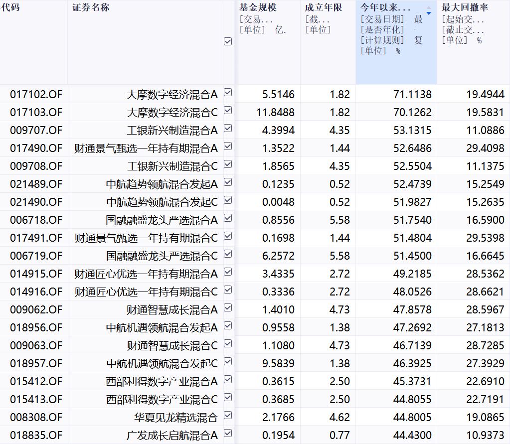
Task: Click the name cell 华夏见龙精选混合
Action: [x=175, y=417]
